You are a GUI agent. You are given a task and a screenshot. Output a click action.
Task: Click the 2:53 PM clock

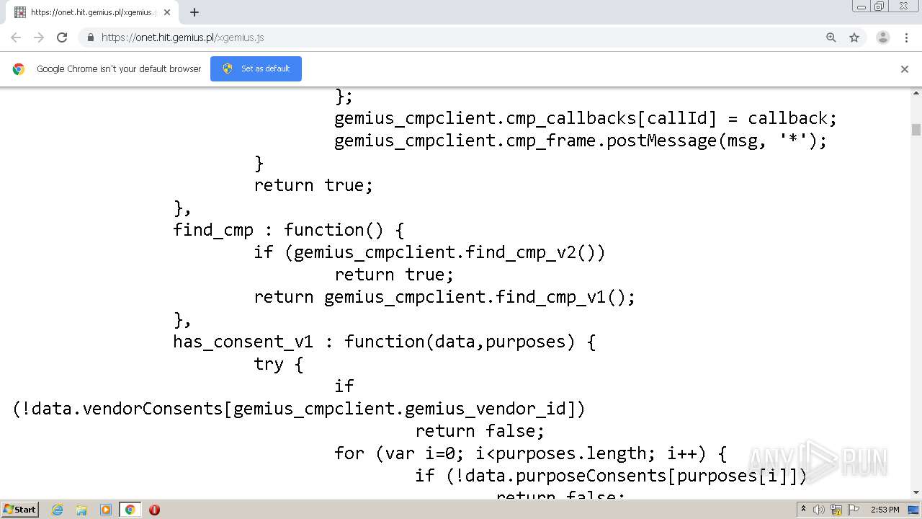(x=885, y=510)
